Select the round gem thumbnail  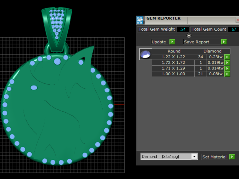click(146, 54)
